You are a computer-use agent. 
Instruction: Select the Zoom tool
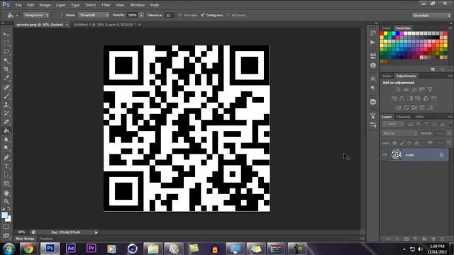6,201
